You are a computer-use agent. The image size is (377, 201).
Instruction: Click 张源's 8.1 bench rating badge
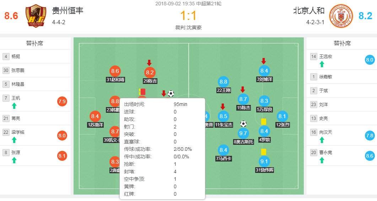[x=62, y=156]
